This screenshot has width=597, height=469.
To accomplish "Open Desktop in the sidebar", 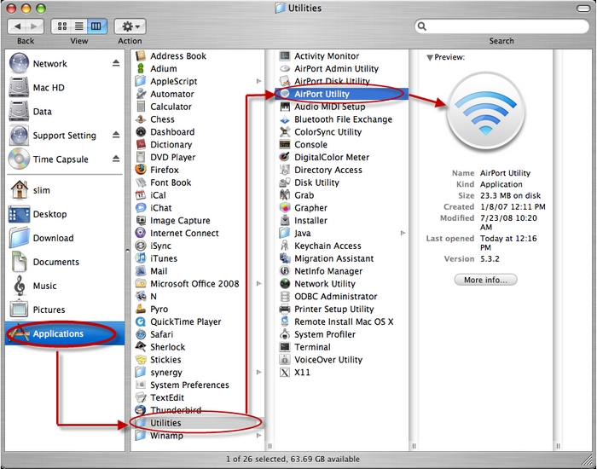I will (x=65, y=214).
